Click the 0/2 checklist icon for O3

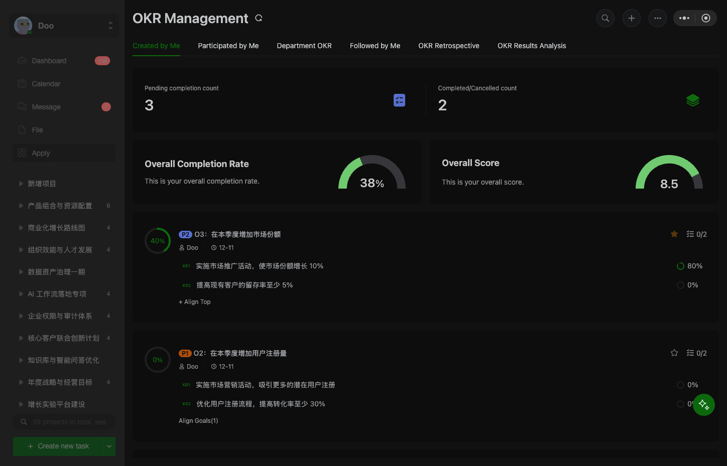690,234
